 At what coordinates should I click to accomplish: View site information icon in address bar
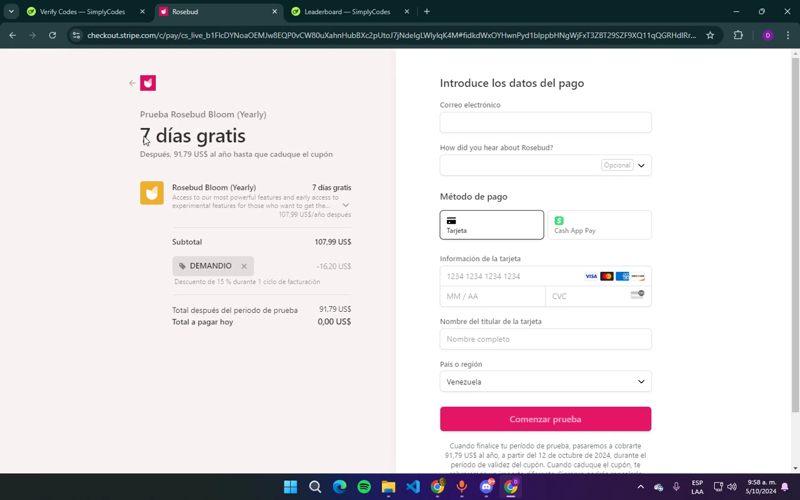point(76,35)
